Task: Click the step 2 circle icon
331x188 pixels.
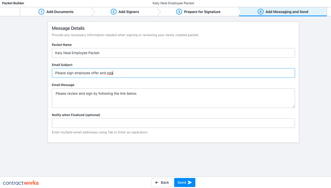Action: 114,12
